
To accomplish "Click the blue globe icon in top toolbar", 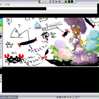I will 50,2.
